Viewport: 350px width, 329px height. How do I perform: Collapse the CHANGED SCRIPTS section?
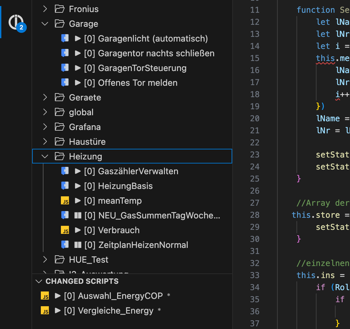click(39, 281)
